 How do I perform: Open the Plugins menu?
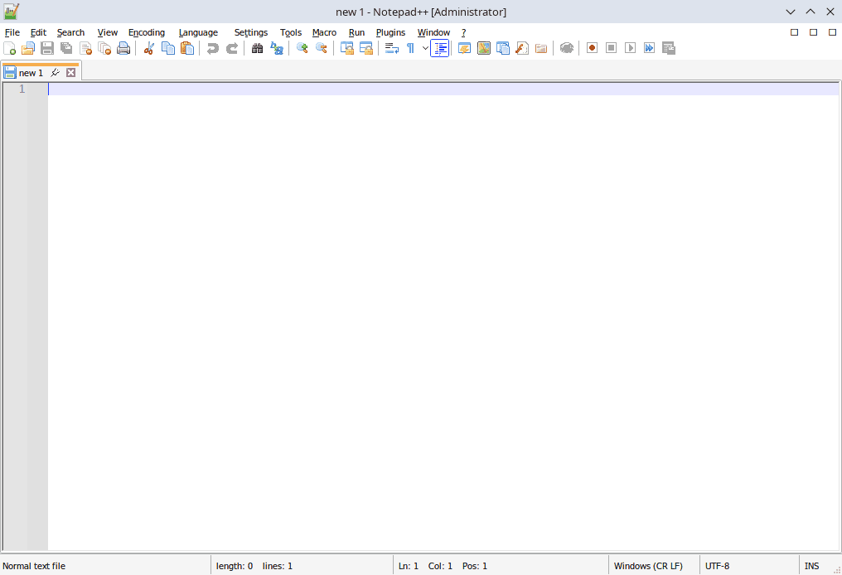(x=390, y=32)
